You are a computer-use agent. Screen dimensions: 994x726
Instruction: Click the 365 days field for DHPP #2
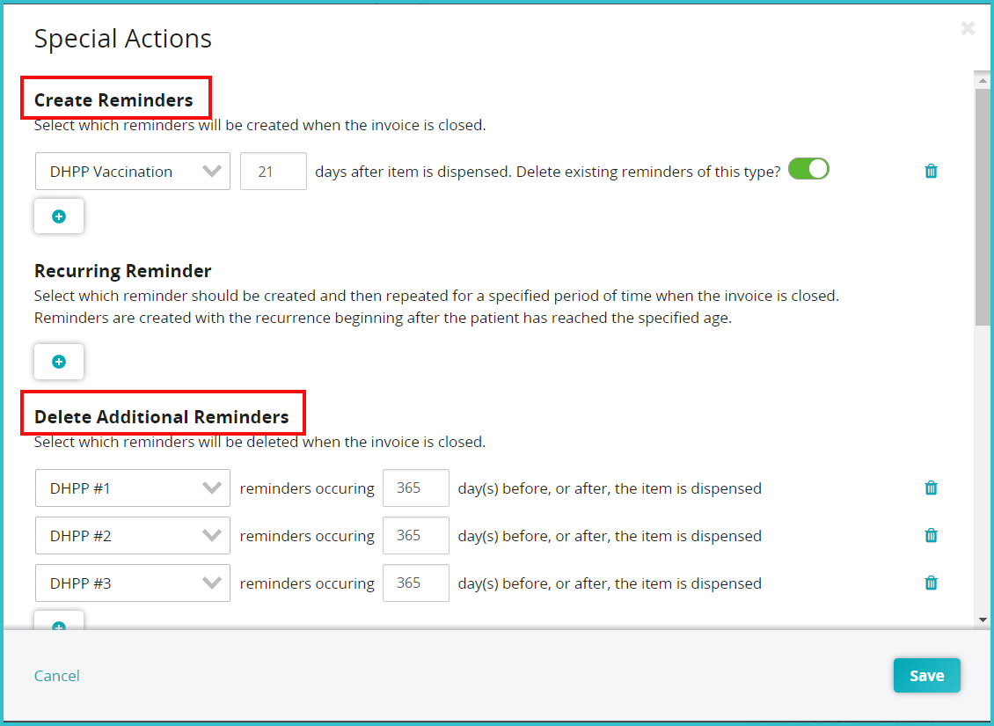point(415,535)
